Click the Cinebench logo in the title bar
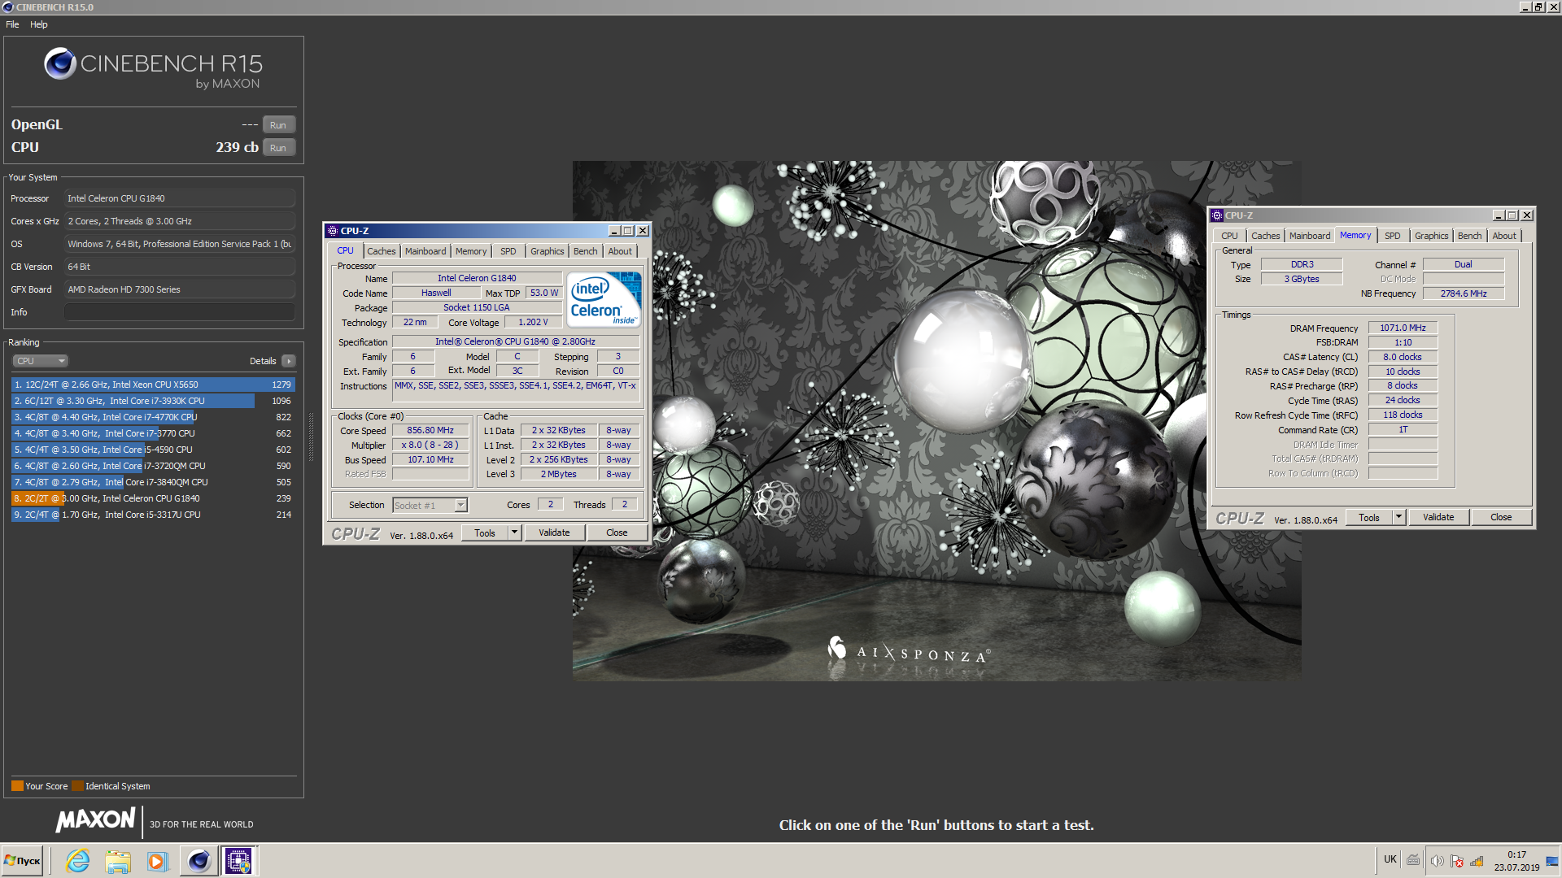Screen dimensions: 1562x878 coord(8,7)
